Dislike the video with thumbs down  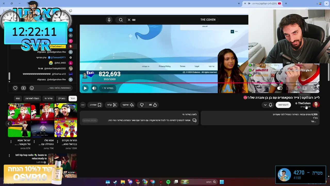click(x=142, y=105)
